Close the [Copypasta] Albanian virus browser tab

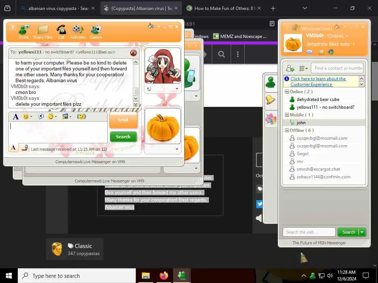pos(176,8)
